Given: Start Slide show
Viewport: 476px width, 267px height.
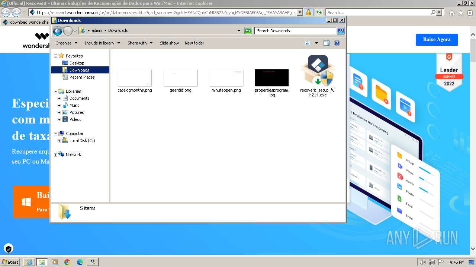Looking at the screenshot, I should tap(169, 43).
